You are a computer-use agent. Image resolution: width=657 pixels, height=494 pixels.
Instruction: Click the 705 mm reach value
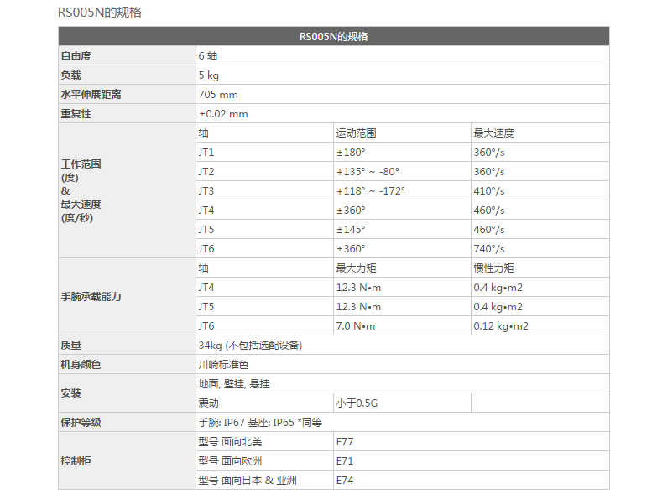(x=218, y=95)
